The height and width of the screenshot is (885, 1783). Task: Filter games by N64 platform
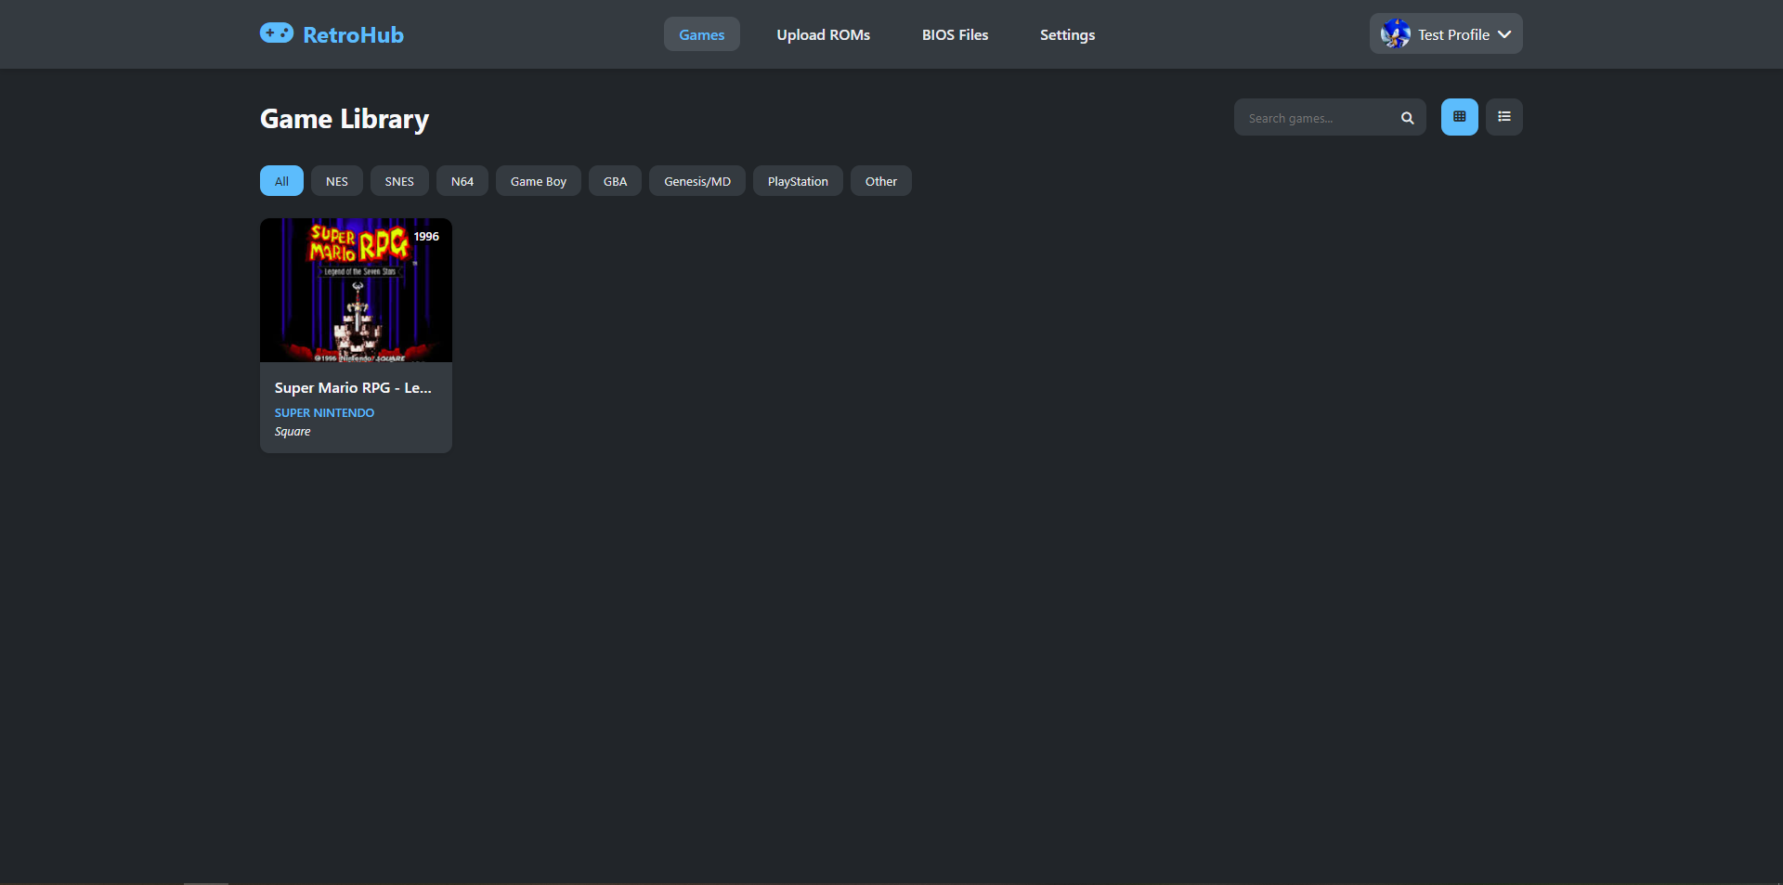tap(462, 181)
